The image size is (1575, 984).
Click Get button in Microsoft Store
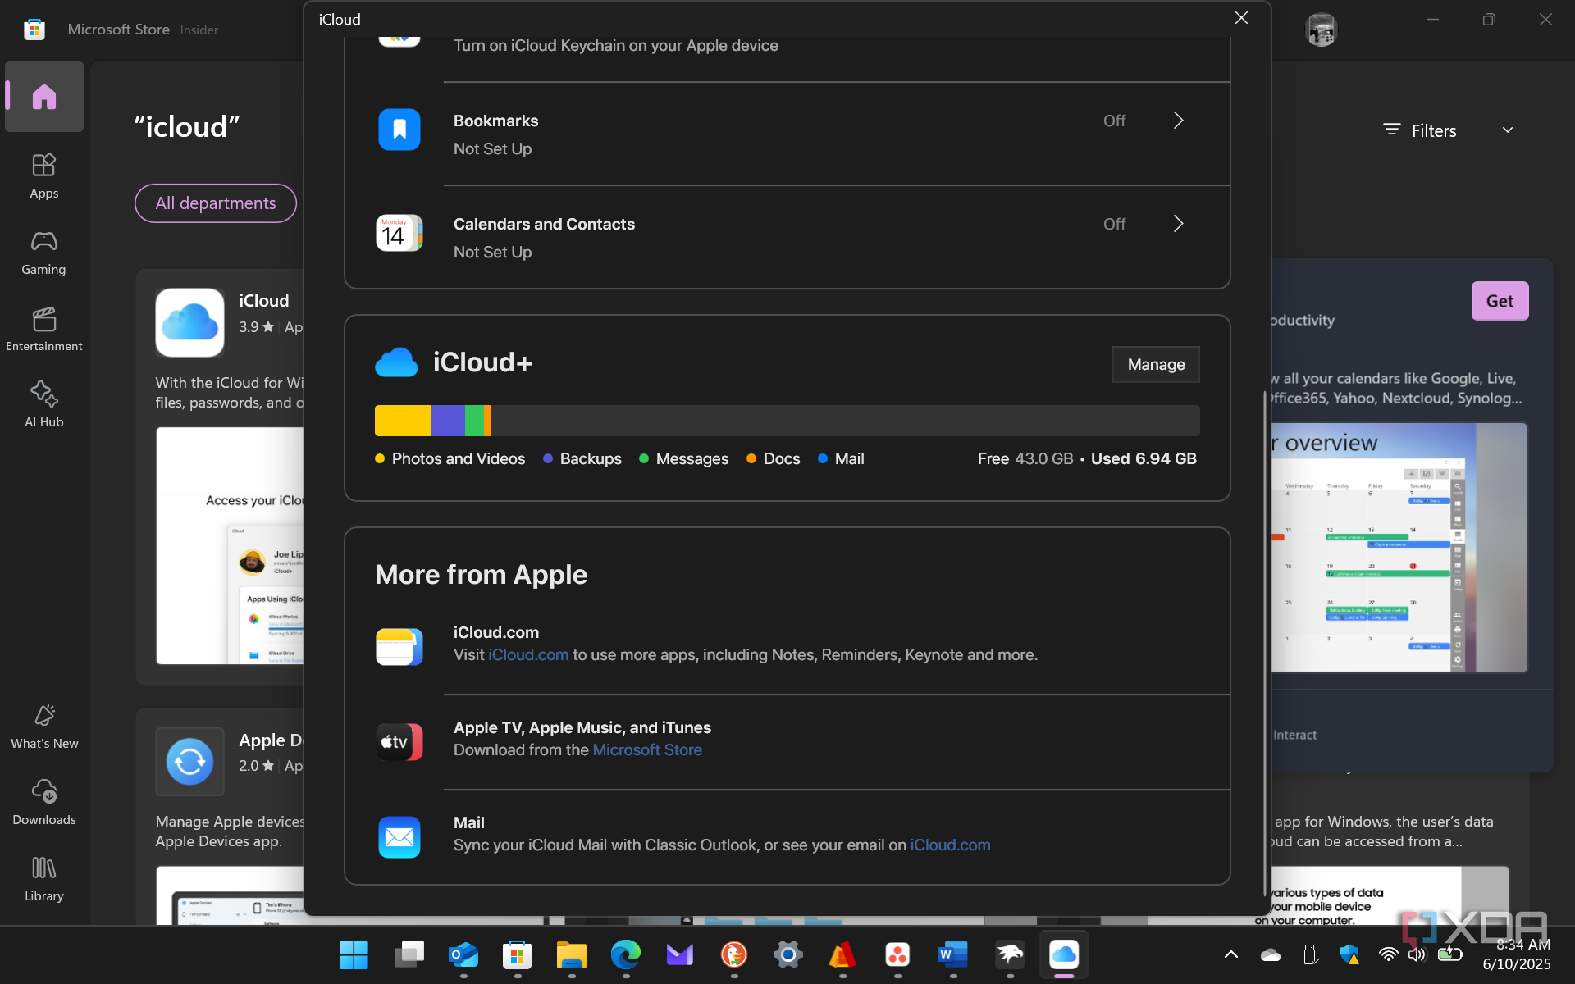pyautogui.click(x=1500, y=301)
